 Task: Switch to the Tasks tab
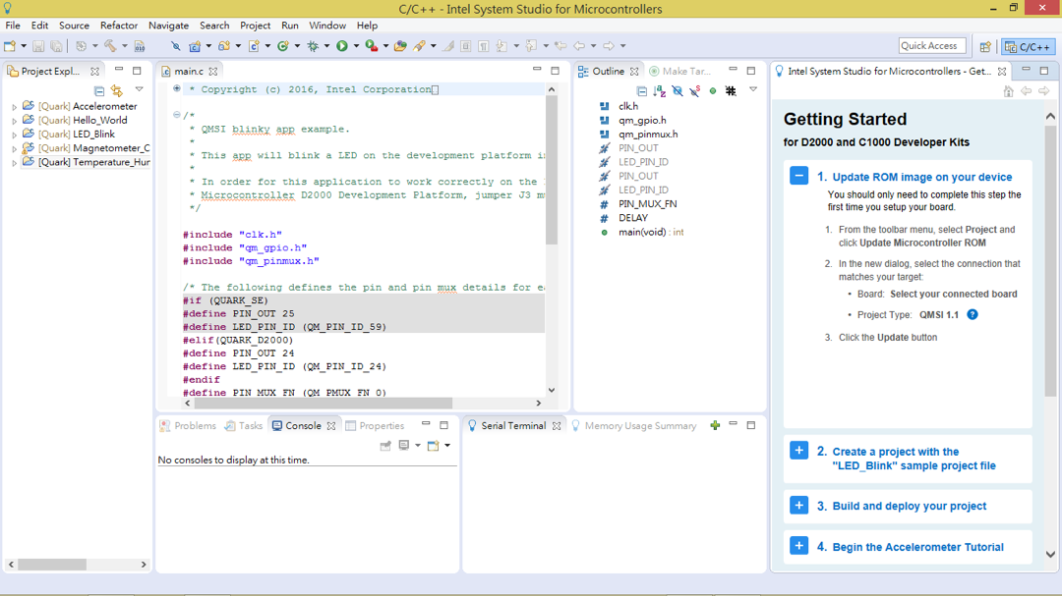coord(243,425)
